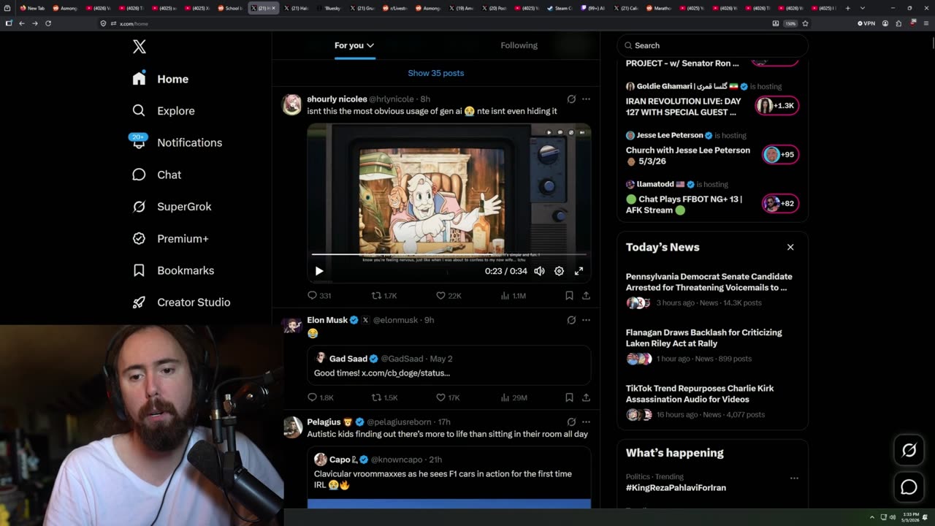The width and height of the screenshot is (935, 526).
Task: Open hourly nicolee's profile avatar
Action: pos(292,104)
